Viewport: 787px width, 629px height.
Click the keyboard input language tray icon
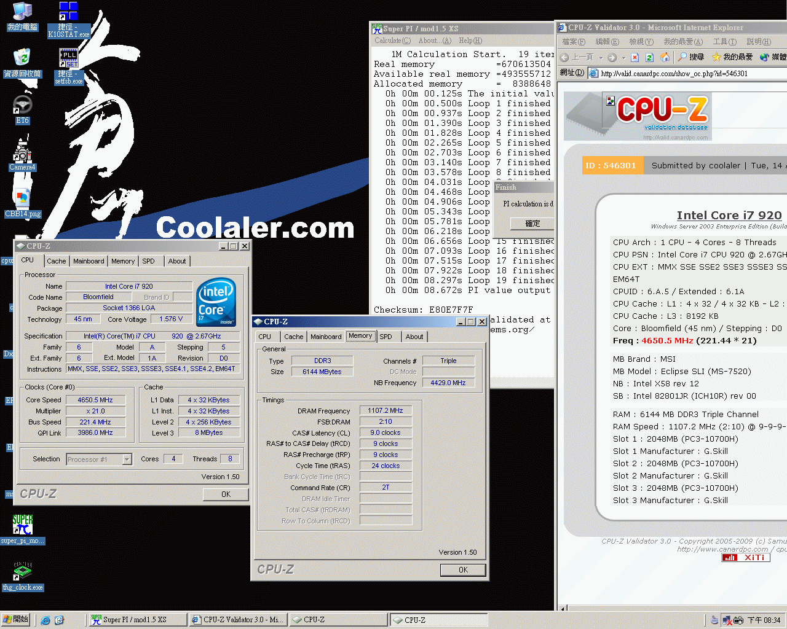714,620
